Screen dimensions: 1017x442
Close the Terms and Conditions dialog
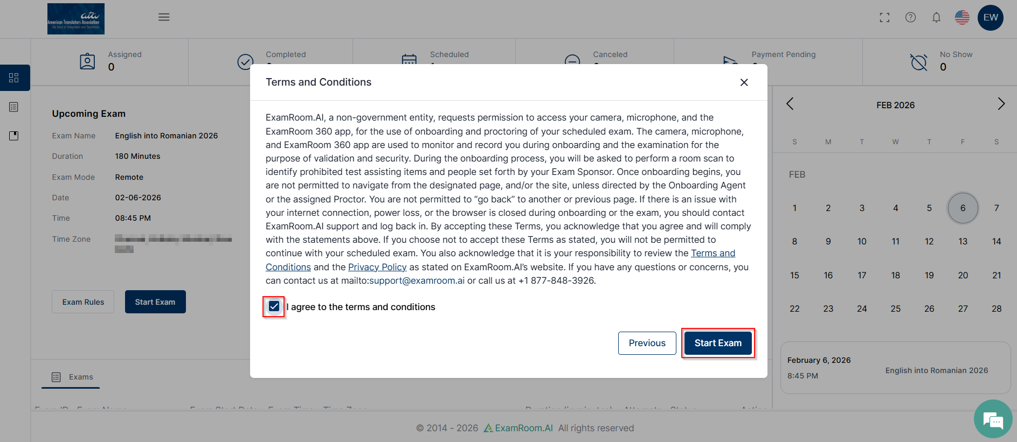pyautogui.click(x=744, y=82)
